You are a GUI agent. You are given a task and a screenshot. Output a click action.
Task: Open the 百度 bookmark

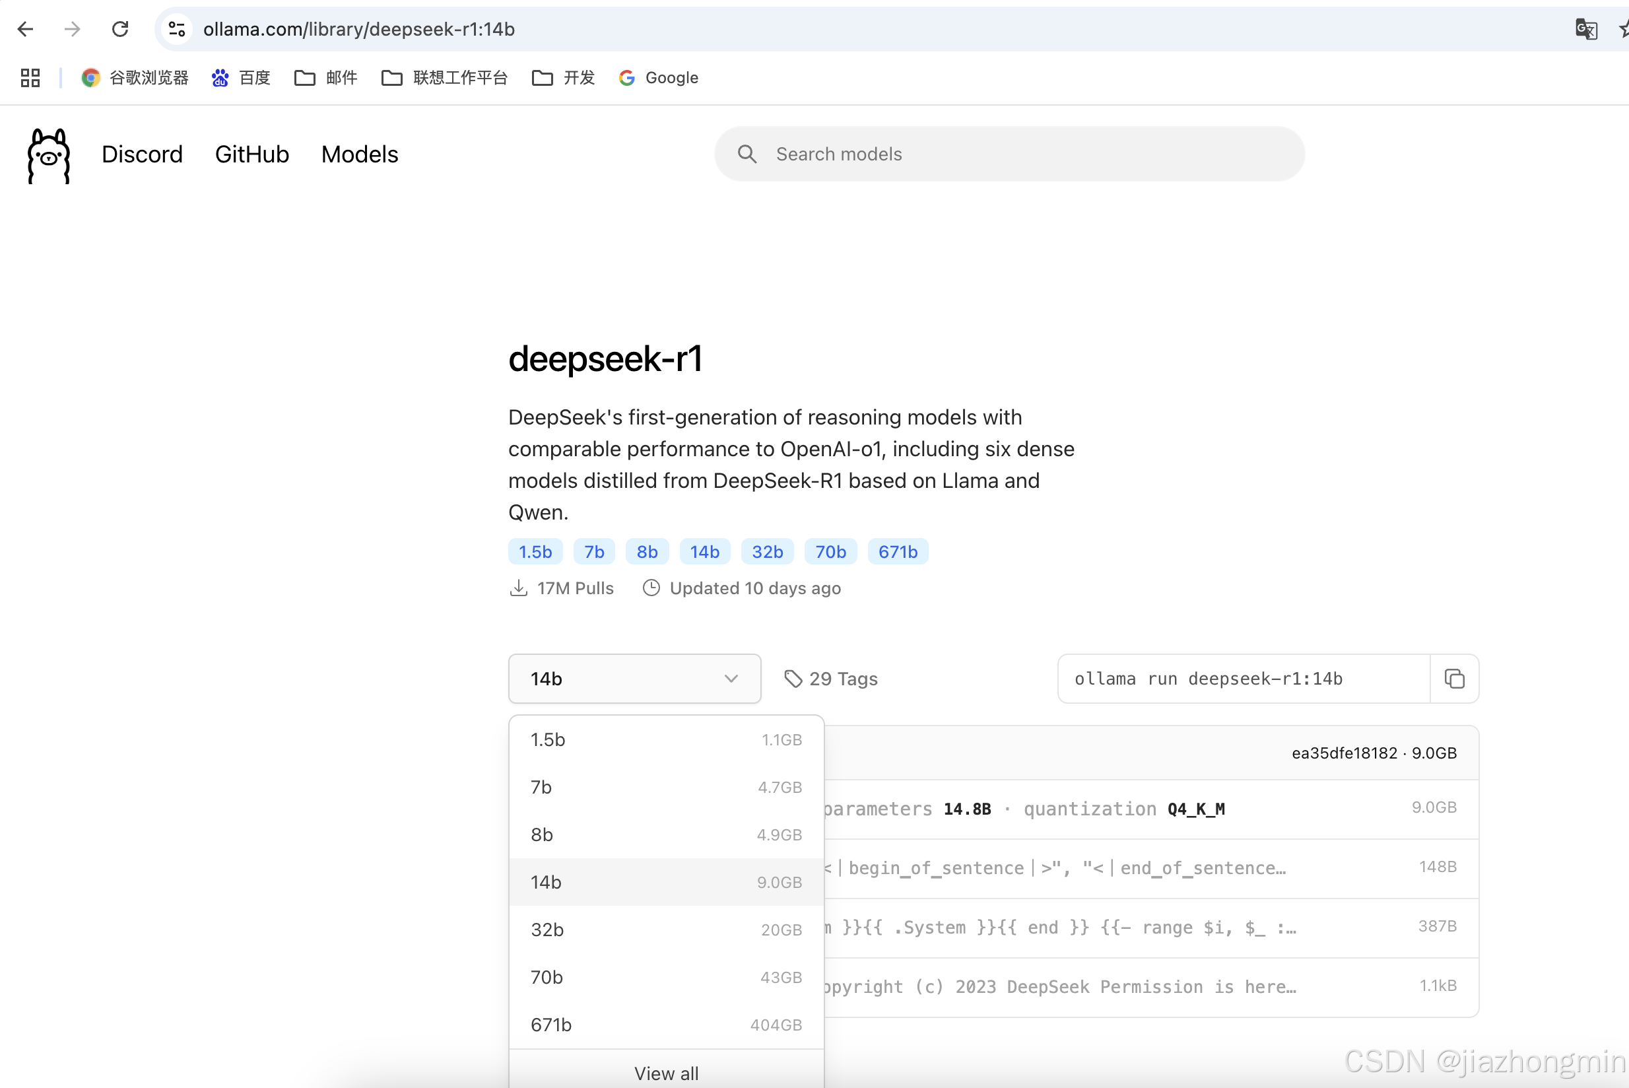click(x=242, y=78)
